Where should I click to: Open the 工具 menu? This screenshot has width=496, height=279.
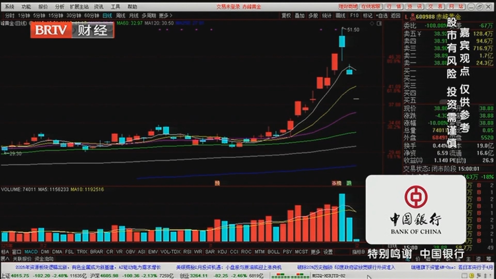coord(115,7)
